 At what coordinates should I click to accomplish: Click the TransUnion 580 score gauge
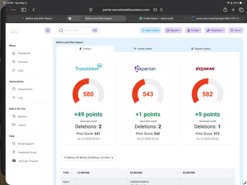point(88,91)
